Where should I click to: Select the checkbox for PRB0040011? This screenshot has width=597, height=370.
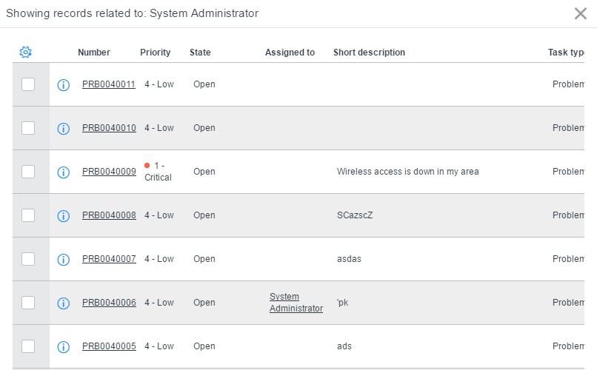[28, 84]
